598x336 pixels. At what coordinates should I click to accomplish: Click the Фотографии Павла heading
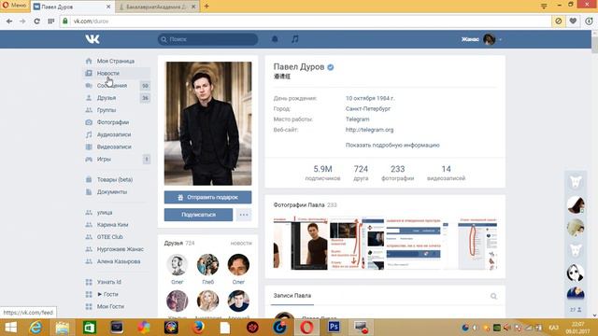point(299,205)
